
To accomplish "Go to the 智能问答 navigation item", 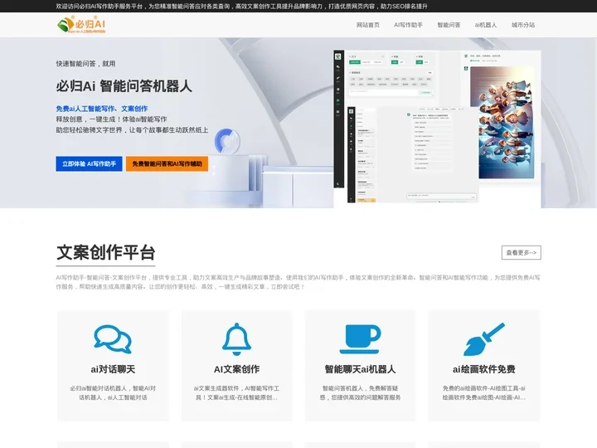I will [x=449, y=25].
